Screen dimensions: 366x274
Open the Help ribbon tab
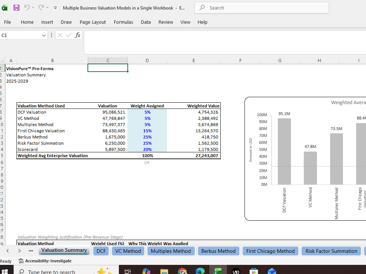pos(202,22)
